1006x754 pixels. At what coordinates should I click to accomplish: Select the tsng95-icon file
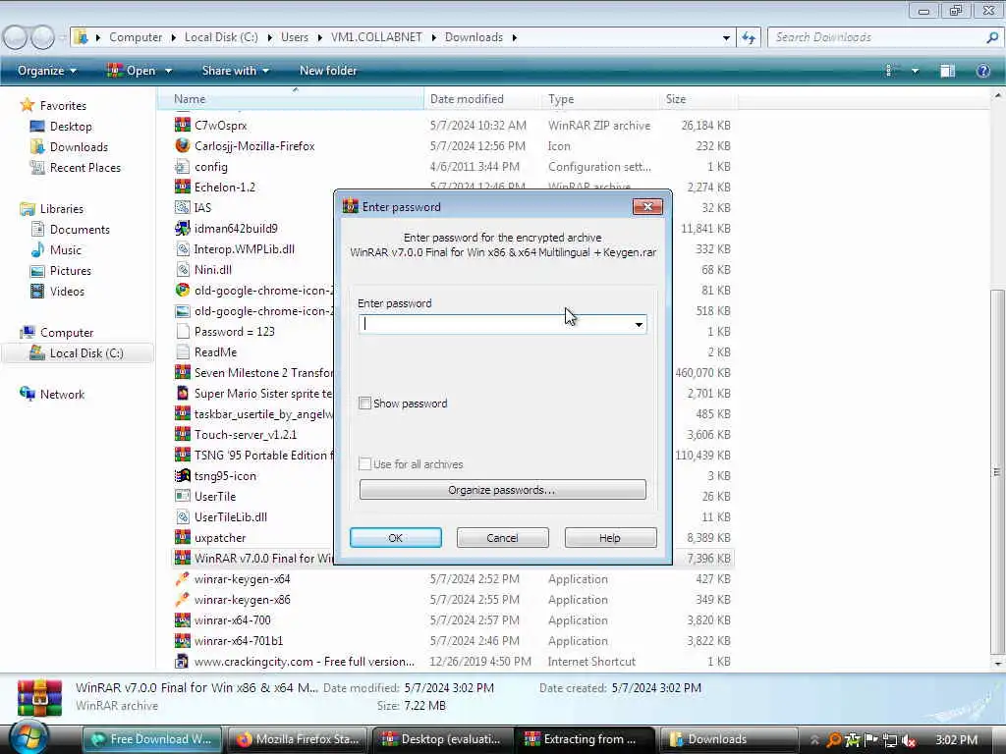coord(225,476)
